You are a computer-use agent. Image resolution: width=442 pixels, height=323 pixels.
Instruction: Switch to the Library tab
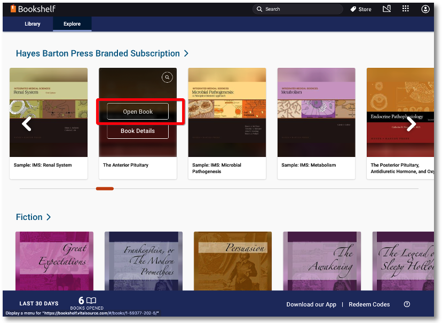pyautogui.click(x=33, y=24)
